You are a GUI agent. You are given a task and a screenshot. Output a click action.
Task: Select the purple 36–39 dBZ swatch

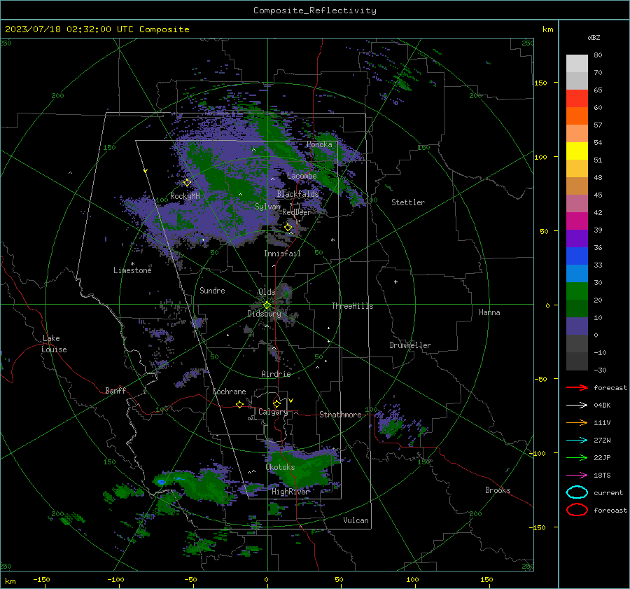577,239
